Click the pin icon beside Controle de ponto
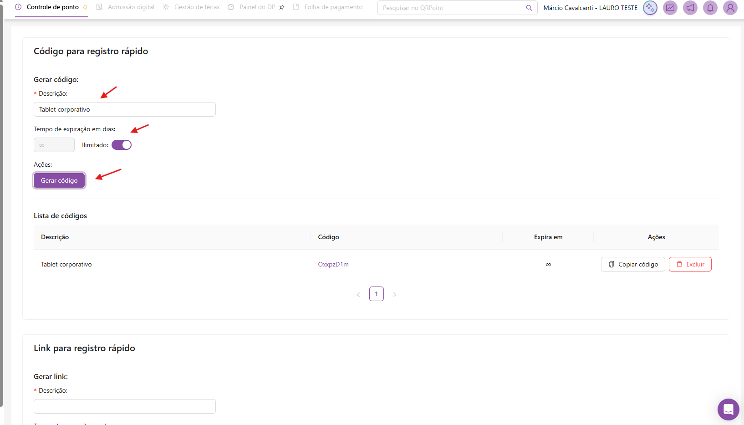 pos(85,7)
